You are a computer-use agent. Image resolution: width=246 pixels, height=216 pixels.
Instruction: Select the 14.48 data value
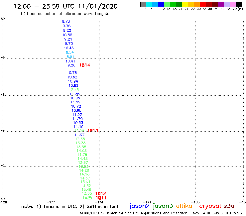(83, 159)
